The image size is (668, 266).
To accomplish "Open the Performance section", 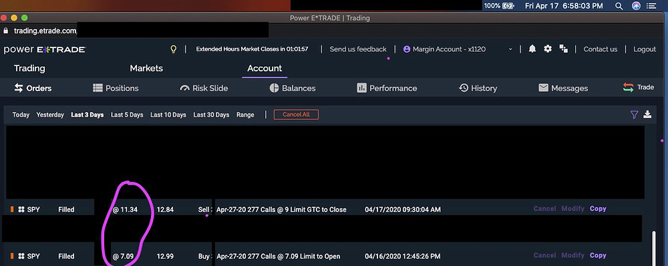I will pyautogui.click(x=387, y=89).
